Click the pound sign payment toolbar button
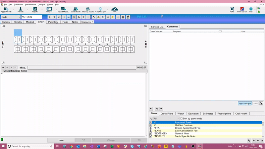This screenshot has height=149, width=265. click(x=59, y=17)
